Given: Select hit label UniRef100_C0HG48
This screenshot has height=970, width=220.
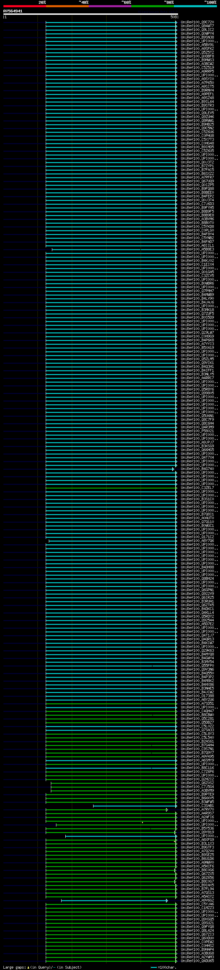Looking at the screenshot, I should [197, 143].
